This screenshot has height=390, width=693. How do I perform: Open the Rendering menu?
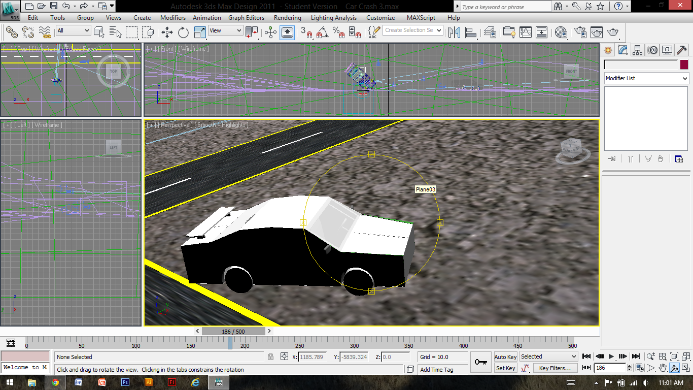point(288,18)
